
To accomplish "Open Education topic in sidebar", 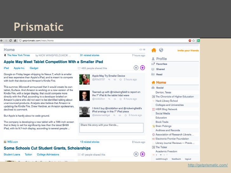I will point(161,118).
